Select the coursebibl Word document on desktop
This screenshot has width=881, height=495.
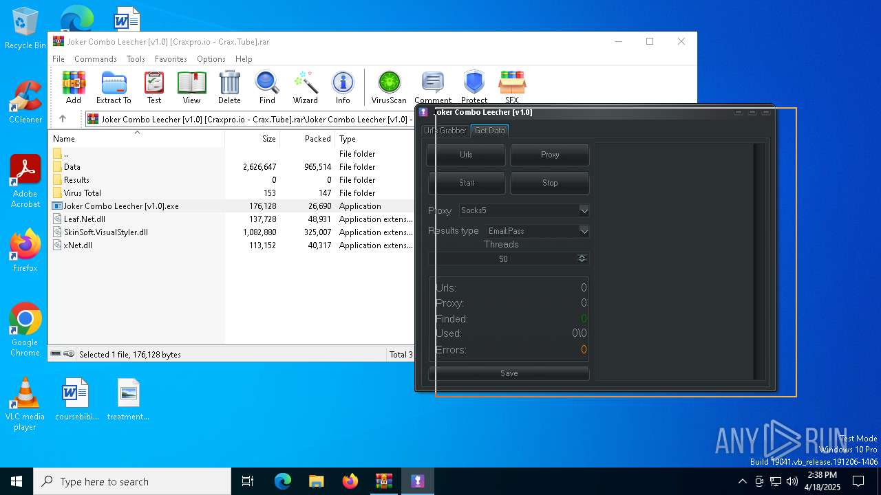(76, 399)
